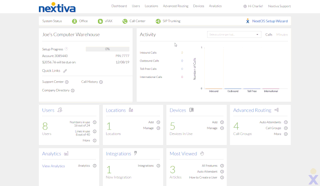Click the Devices card phone icon
The image size is (320, 186).
tap(192, 110)
